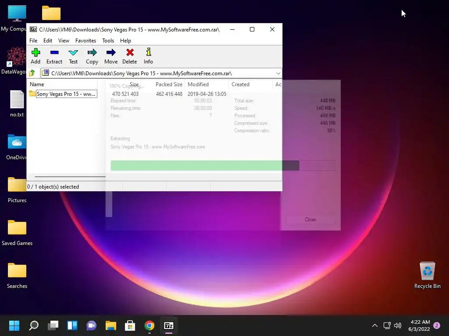
Task: Open the notification count badge
Action: tap(437, 325)
